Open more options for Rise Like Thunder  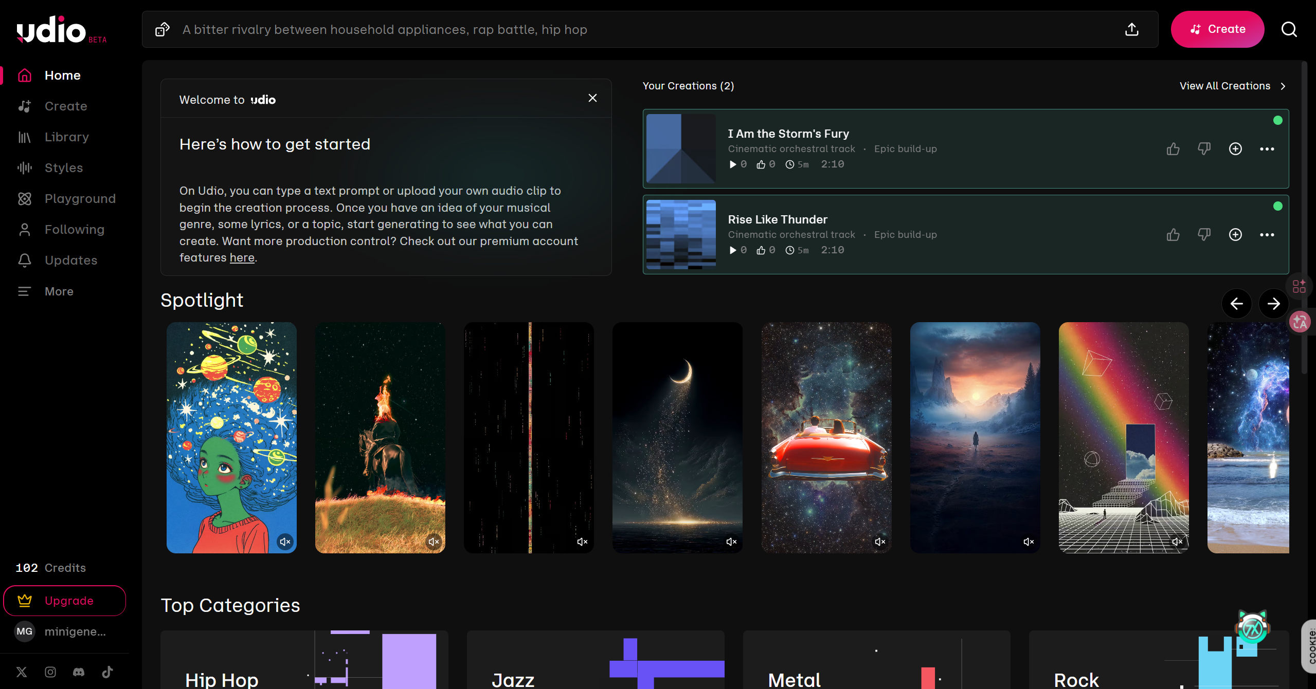click(1267, 235)
